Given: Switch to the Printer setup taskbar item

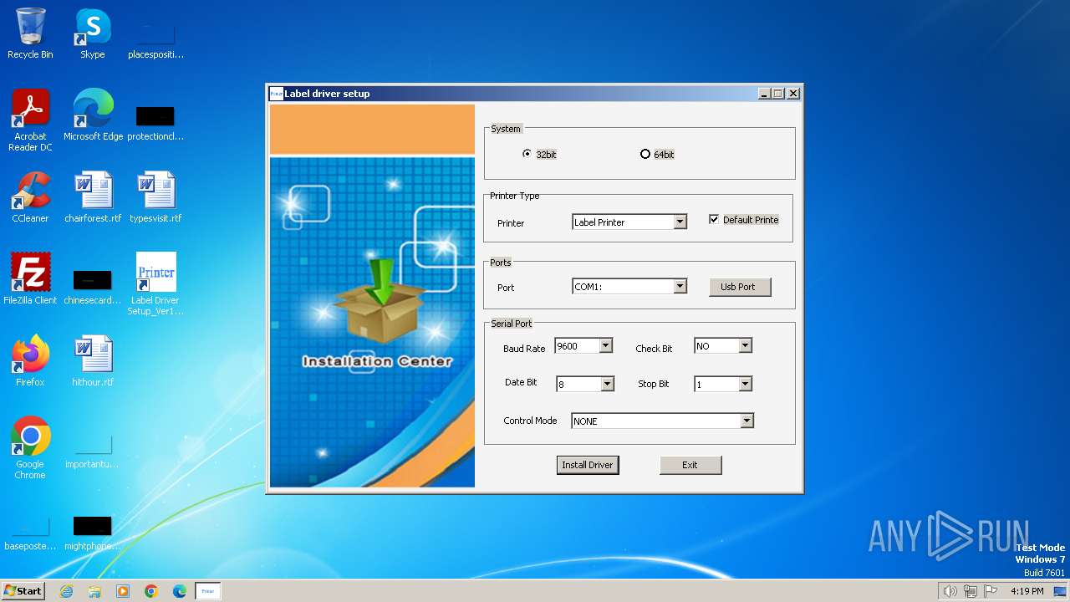Looking at the screenshot, I should click(x=208, y=591).
